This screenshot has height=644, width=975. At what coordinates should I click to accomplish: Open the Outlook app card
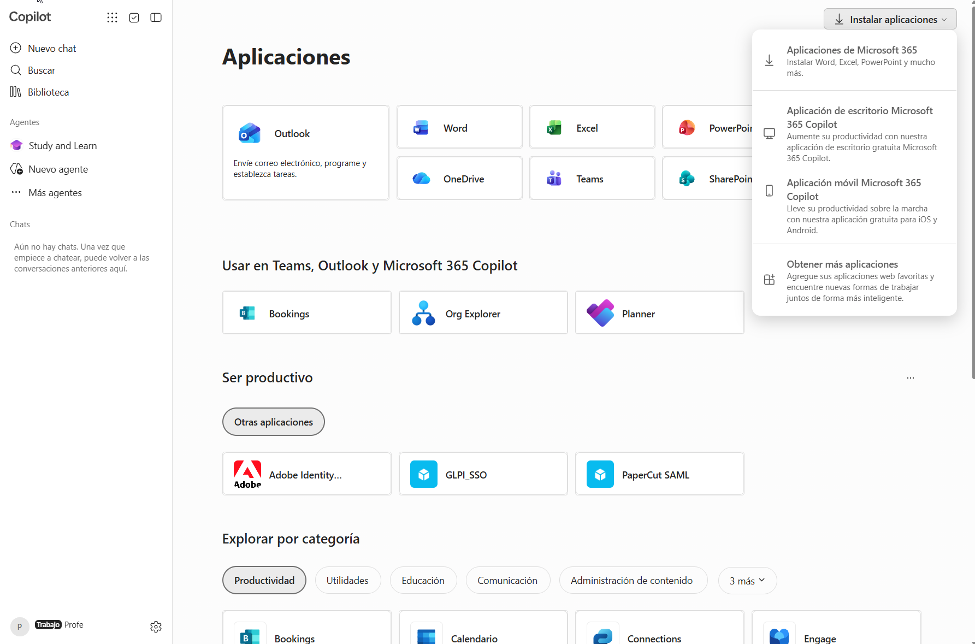tap(306, 152)
